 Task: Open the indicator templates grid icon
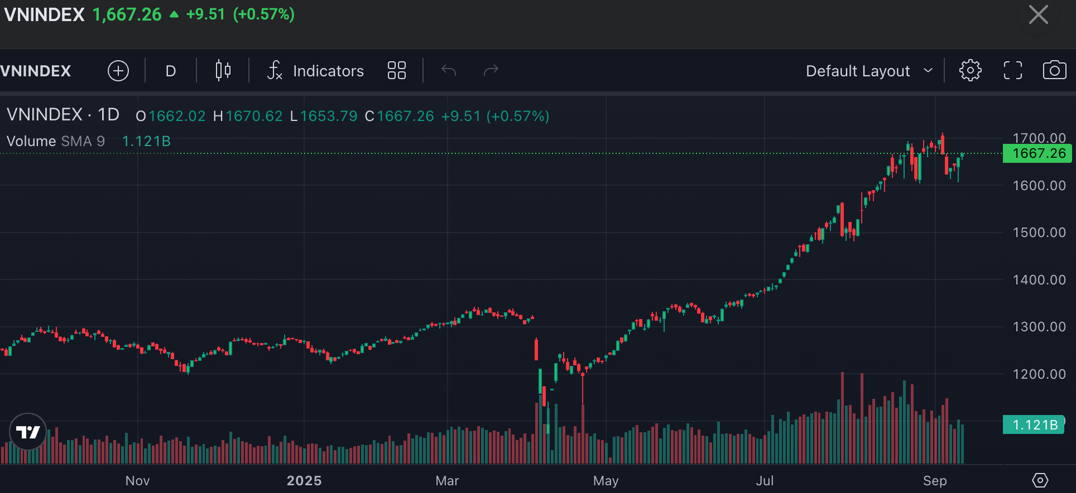(x=397, y=71)
